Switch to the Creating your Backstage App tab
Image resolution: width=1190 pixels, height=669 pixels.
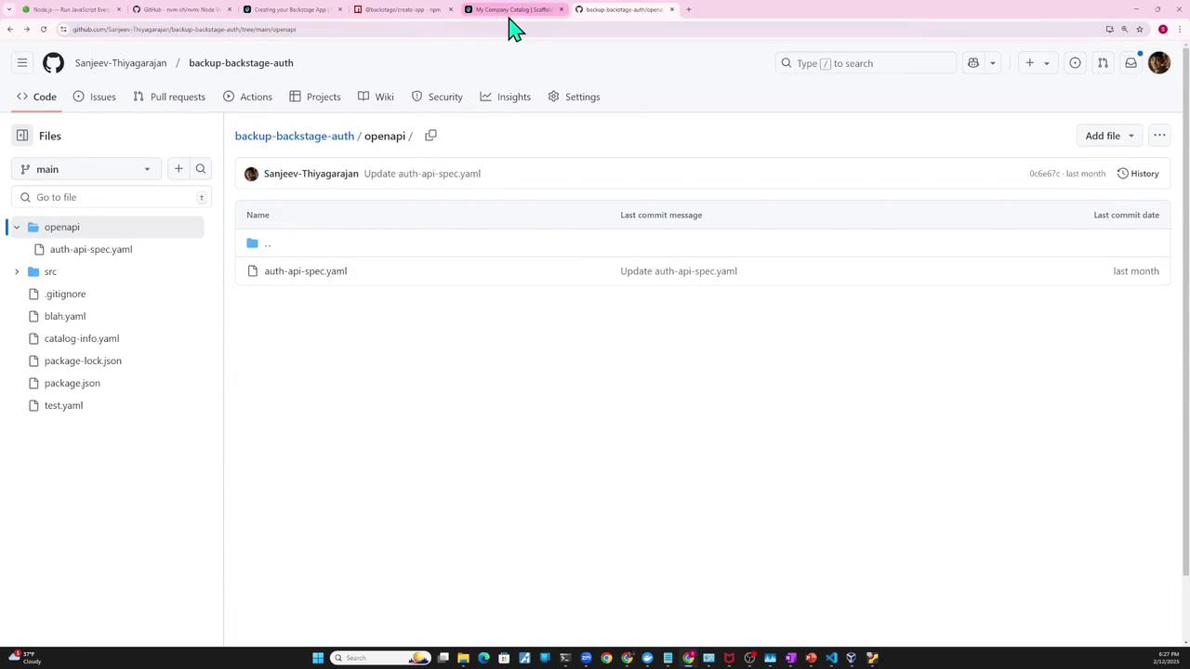pos(293,9)
